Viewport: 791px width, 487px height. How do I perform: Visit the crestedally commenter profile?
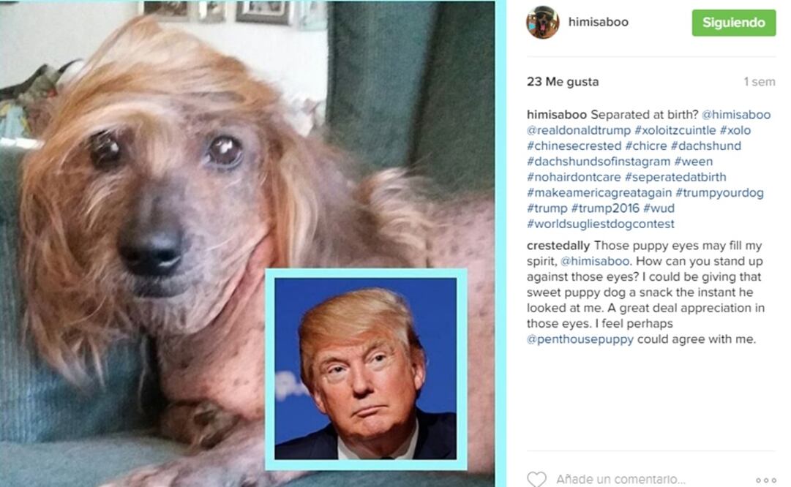click(558, 246)
